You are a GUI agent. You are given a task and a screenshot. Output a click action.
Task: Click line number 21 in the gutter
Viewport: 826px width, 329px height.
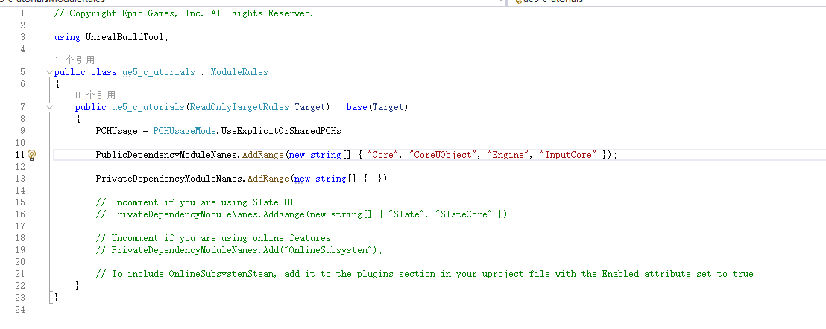point(20,274)
